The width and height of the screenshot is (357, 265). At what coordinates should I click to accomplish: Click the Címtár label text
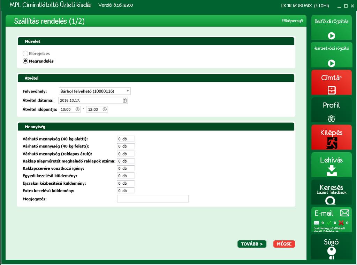pos(331,78)
